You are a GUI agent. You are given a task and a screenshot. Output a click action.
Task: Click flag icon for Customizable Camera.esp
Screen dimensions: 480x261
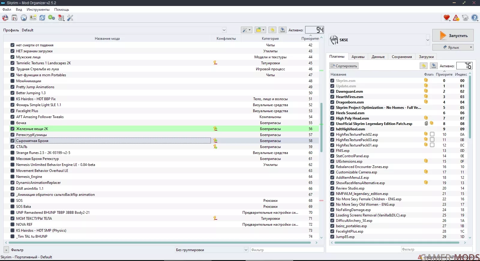[x=426, y=172]
